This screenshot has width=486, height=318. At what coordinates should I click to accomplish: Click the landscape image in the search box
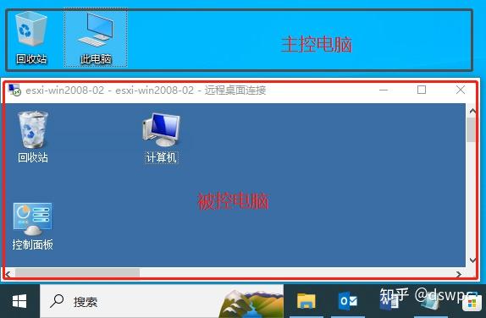pyautogui.click(x=251, y=304)
